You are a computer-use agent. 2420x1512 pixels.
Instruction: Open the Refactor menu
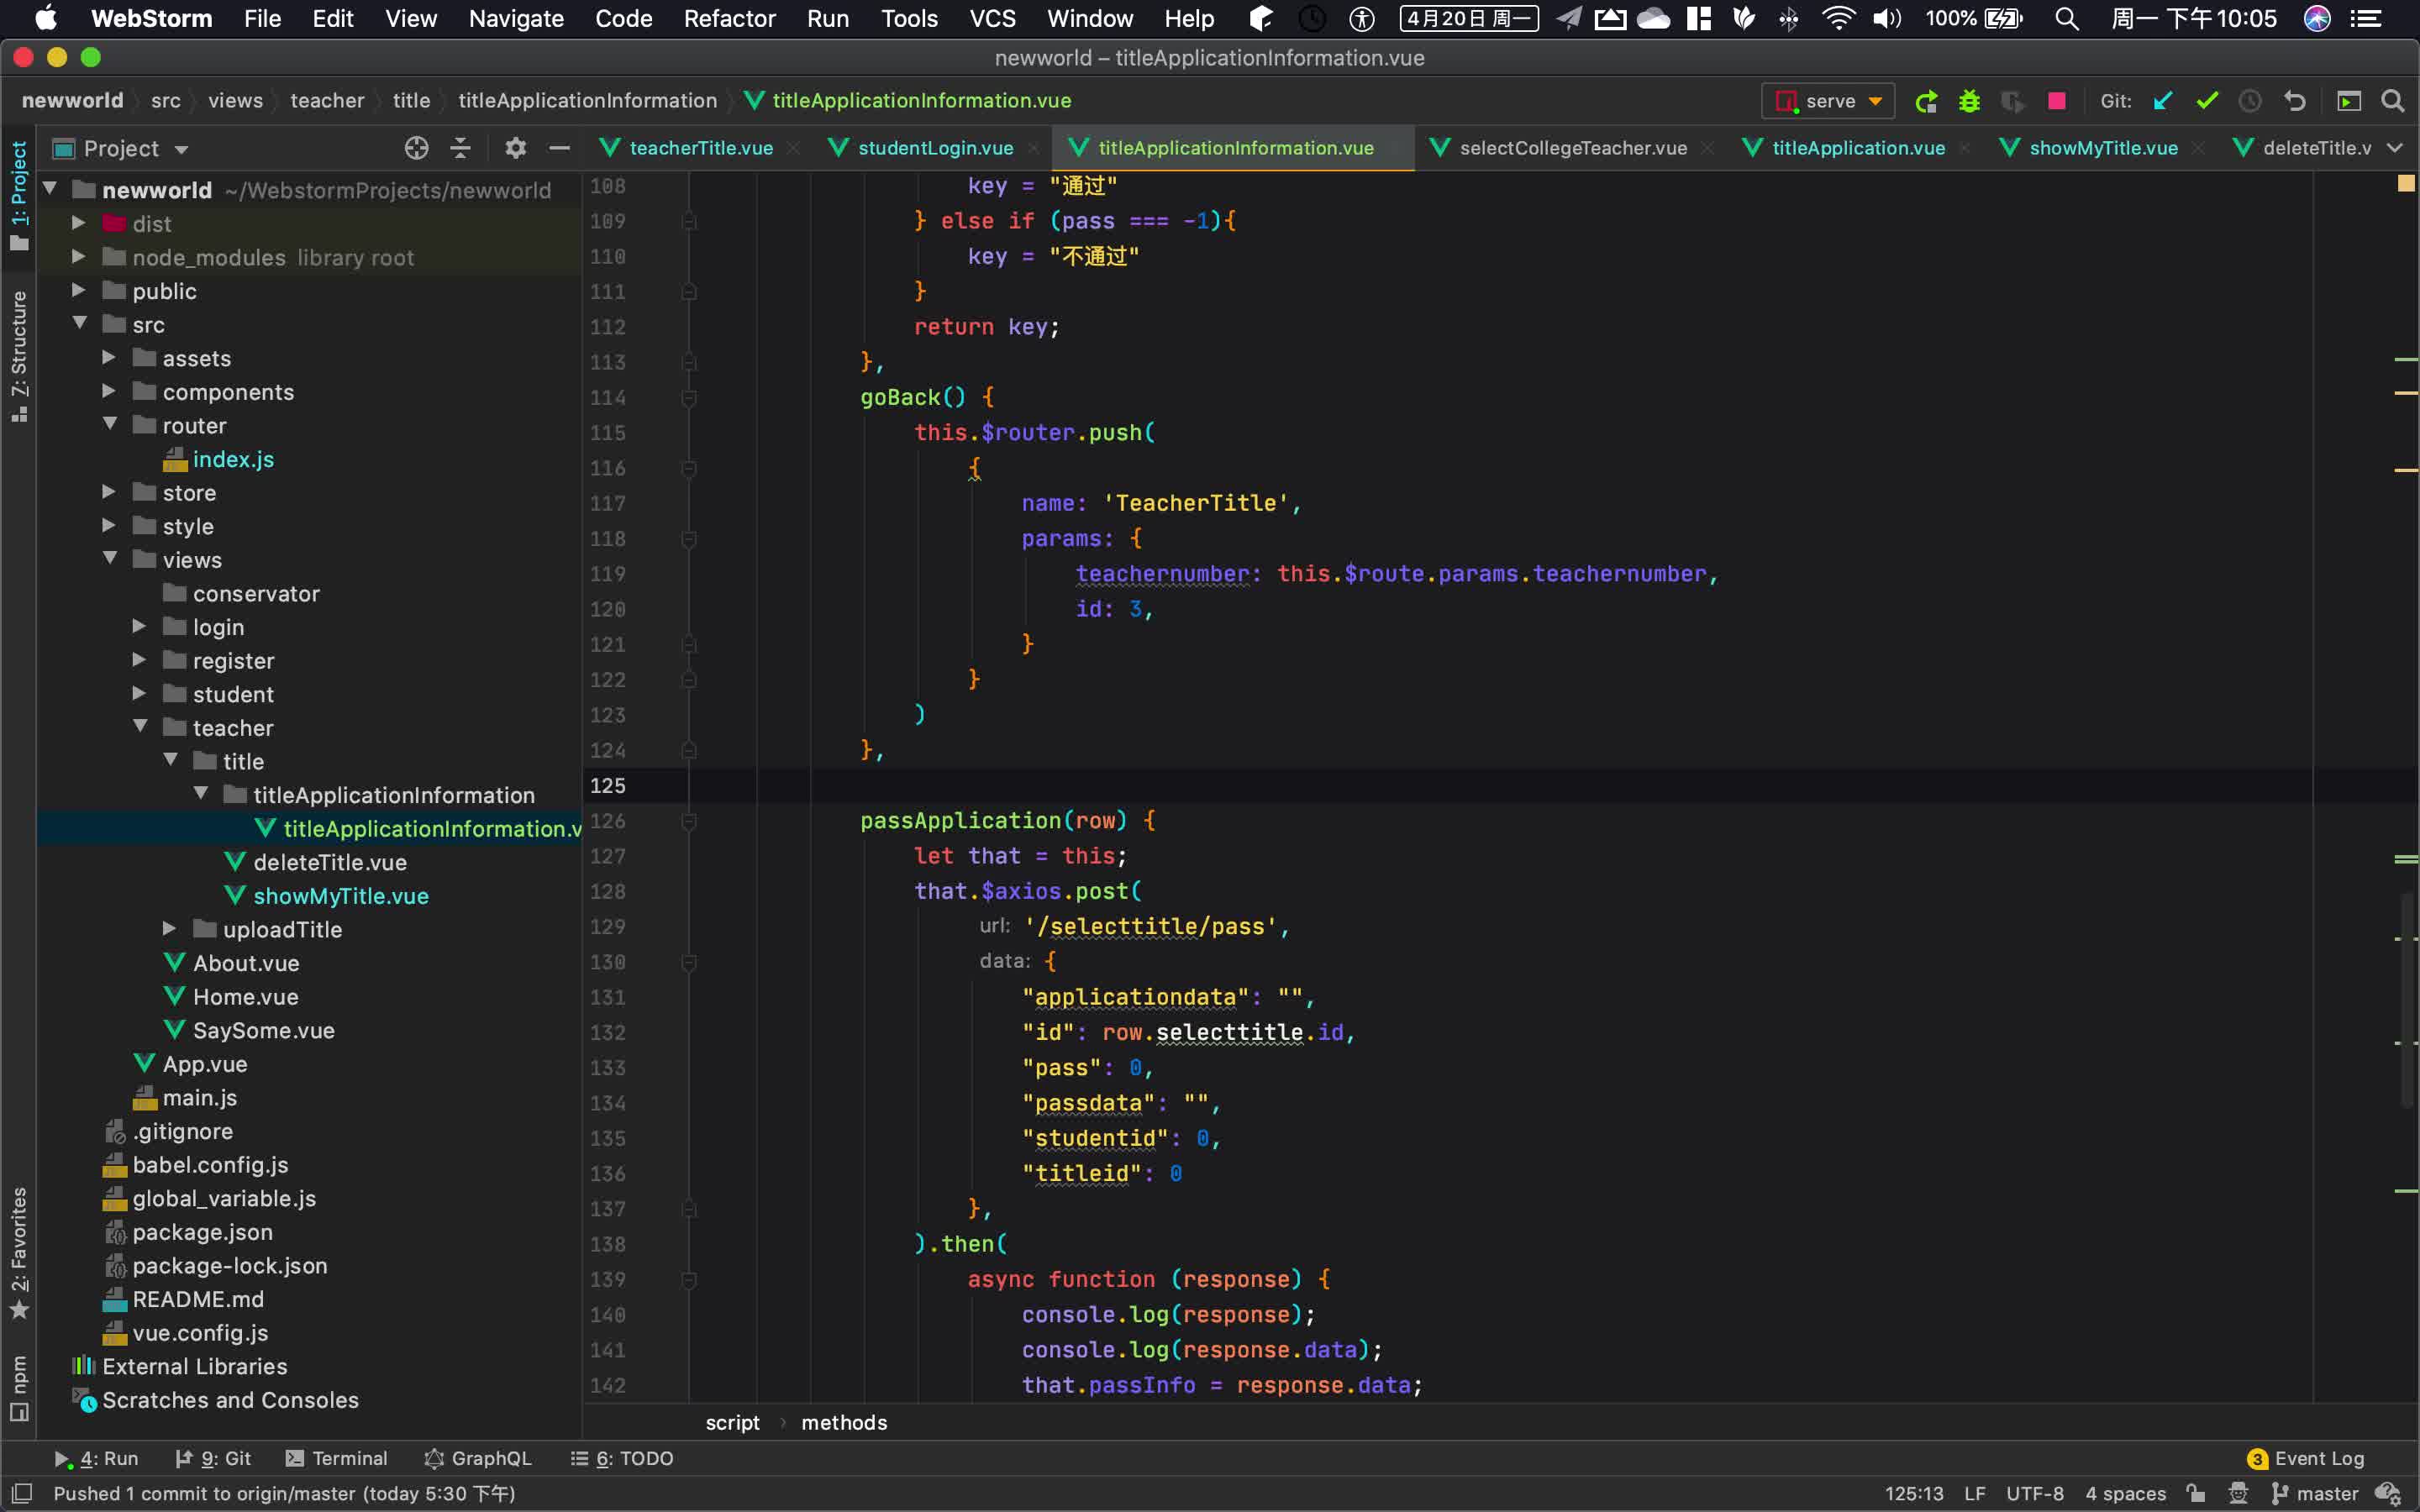coord(729,18)
